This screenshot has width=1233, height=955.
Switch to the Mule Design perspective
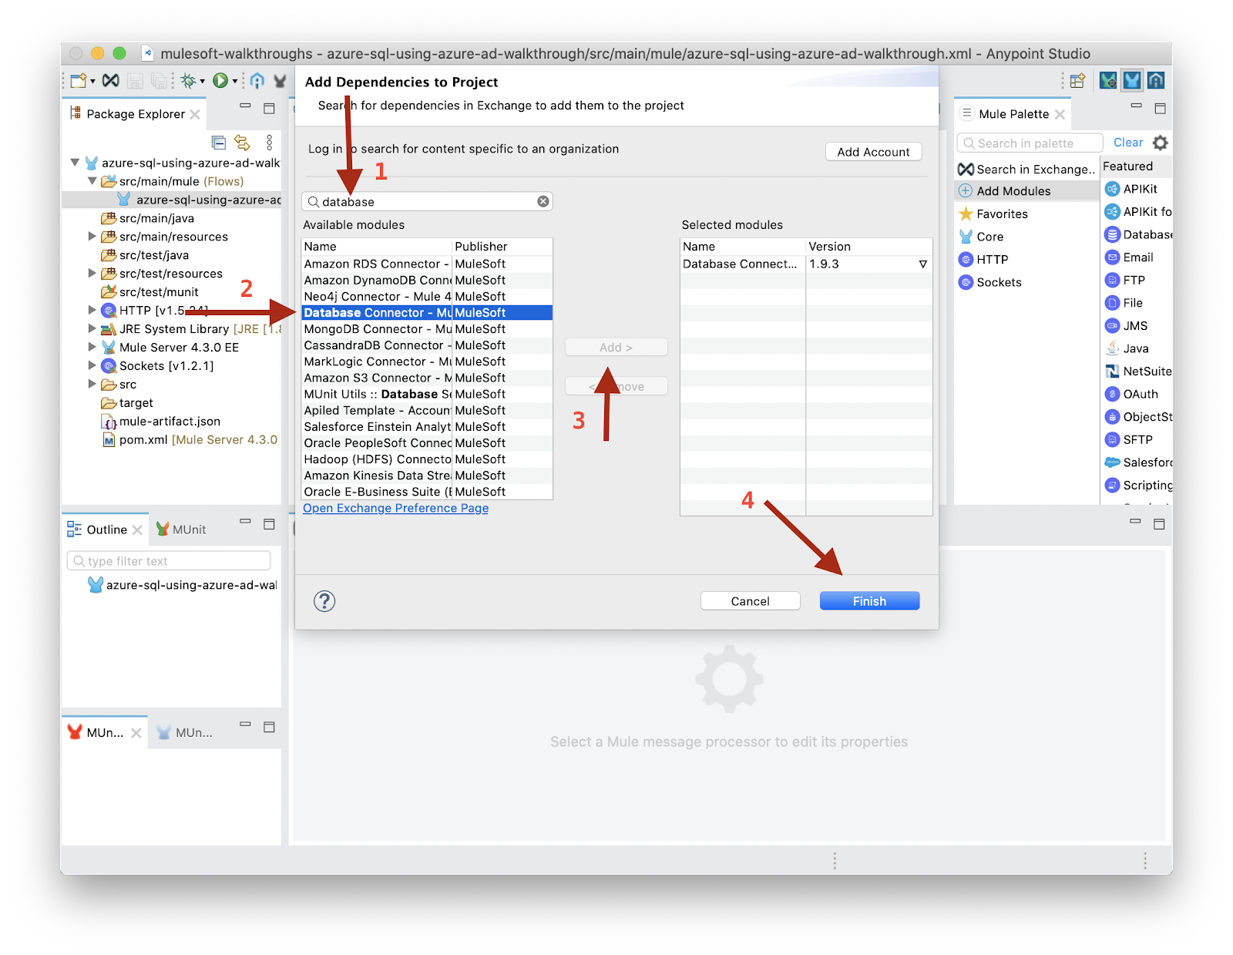tap(1132, 80)
